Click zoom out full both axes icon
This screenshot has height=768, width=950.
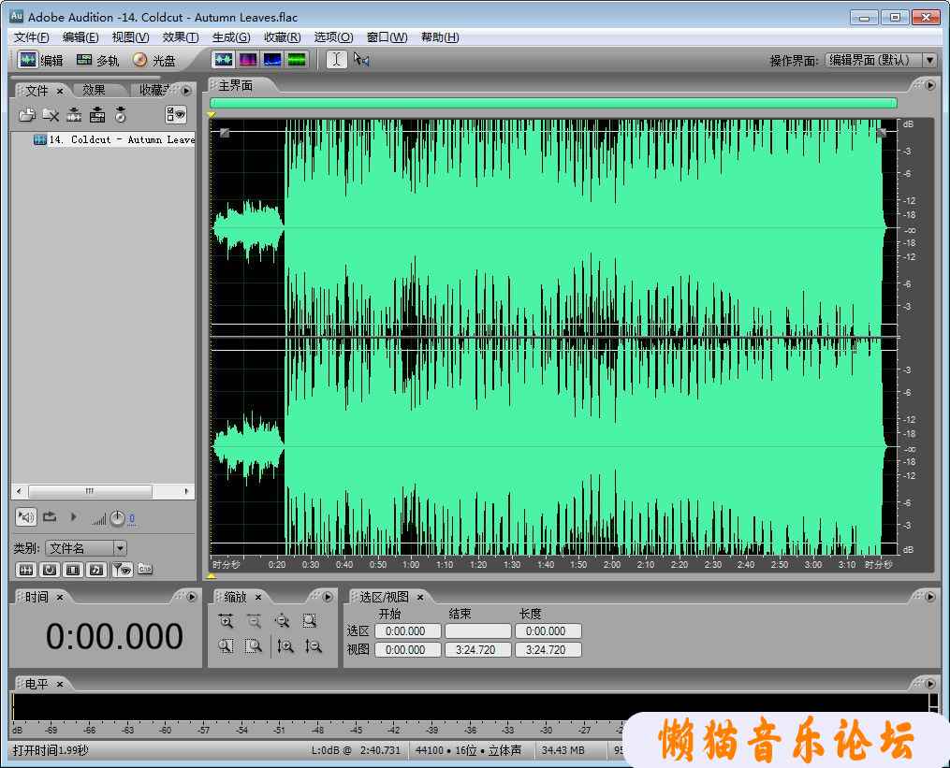click(x=282, y=621)
